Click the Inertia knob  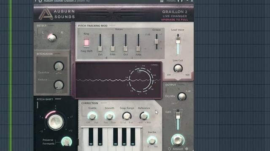point(152,141)
